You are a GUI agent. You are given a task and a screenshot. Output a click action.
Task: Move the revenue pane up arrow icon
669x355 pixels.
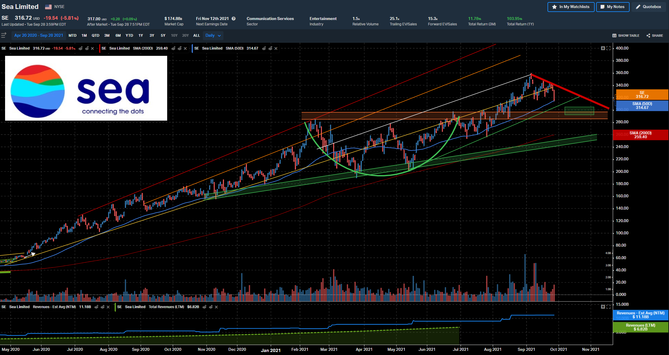click(603, 307)
